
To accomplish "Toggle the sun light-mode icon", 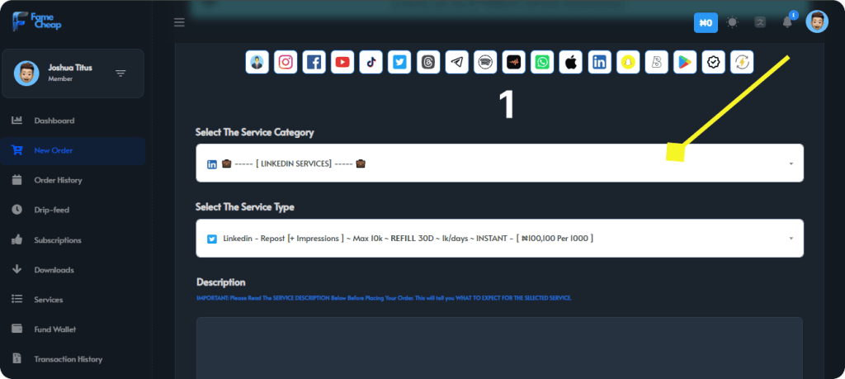I will click(733, 22).
